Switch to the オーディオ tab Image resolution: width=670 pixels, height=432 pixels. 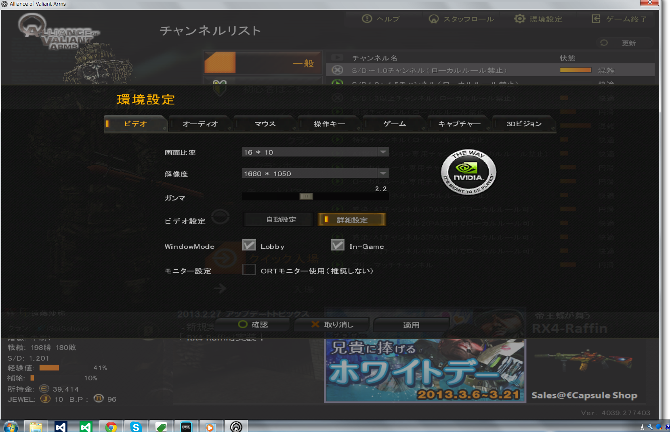click(x=200, y=124)
